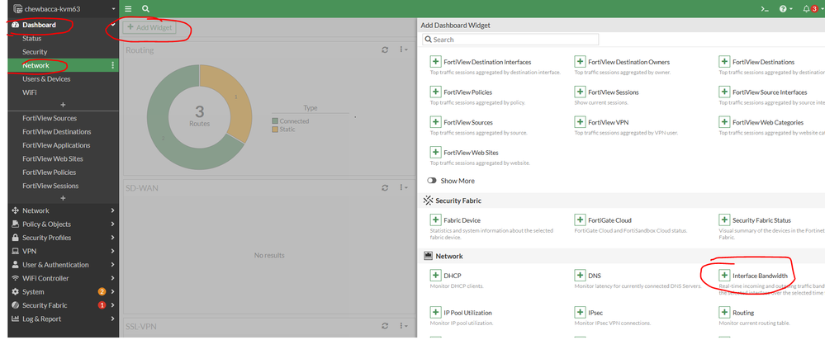The image size is (825, 340).
Task: Expand the User & Authentication menu
Action: pos(63,265)
